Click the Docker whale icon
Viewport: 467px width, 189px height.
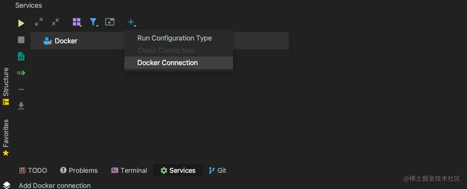click(48, 41)
